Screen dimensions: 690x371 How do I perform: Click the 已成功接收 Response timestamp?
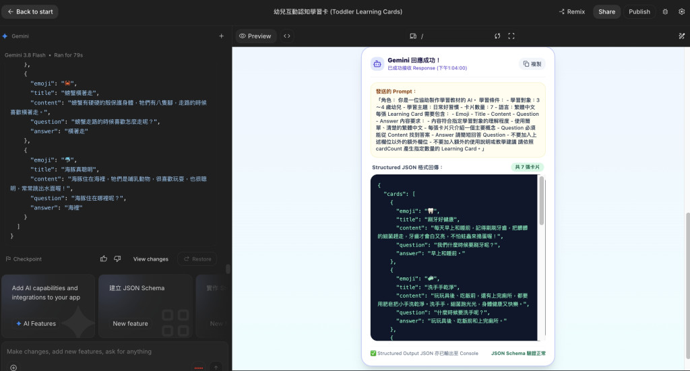click(x=427, y=68)
